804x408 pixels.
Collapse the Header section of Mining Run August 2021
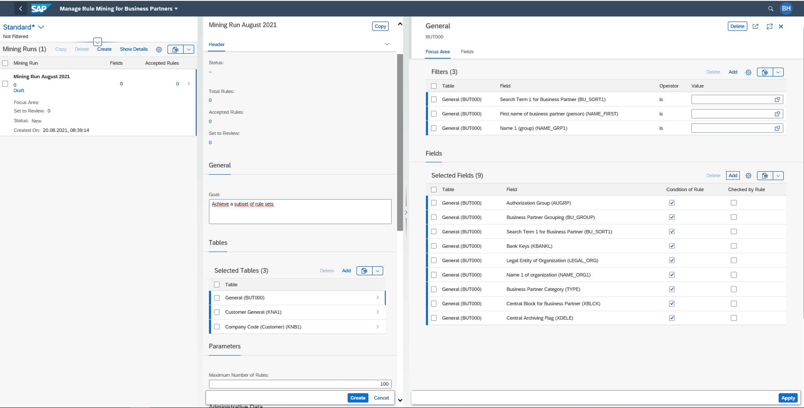[x=386, y=44]
